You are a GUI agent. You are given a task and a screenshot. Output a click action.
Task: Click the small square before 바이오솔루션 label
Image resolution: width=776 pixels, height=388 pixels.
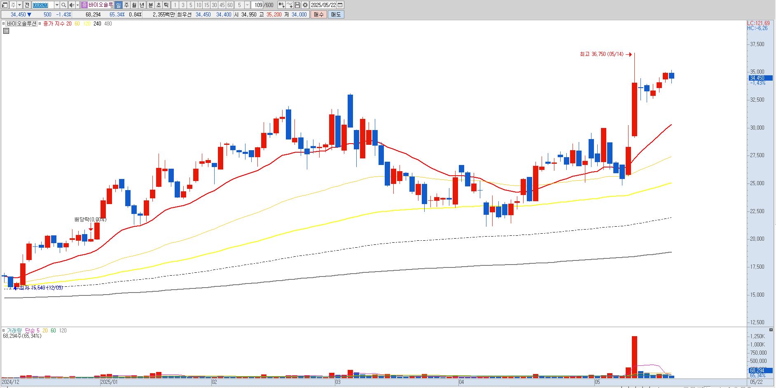3,23
